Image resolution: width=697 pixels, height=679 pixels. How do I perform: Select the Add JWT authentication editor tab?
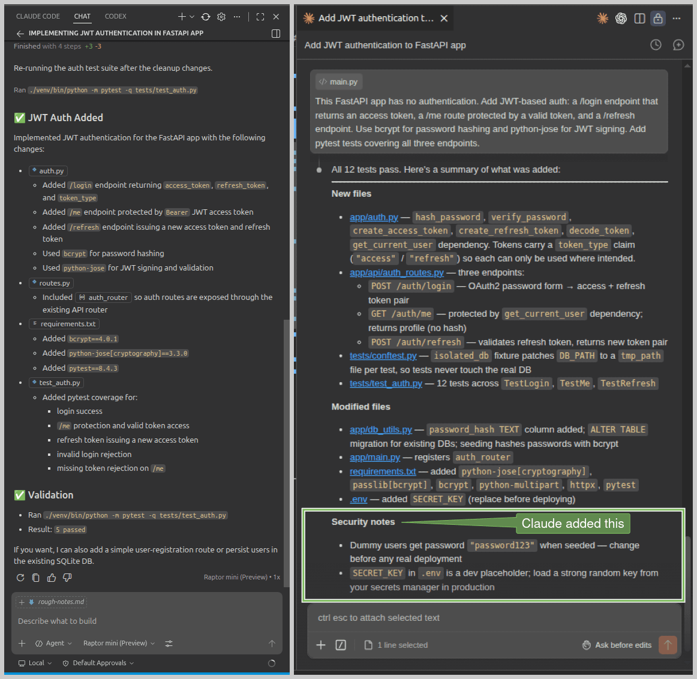pyautogui.click(x=375, y=18)
